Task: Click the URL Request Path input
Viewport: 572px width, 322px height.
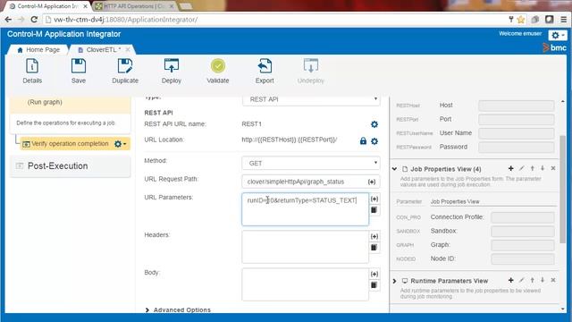Action: 305,182
